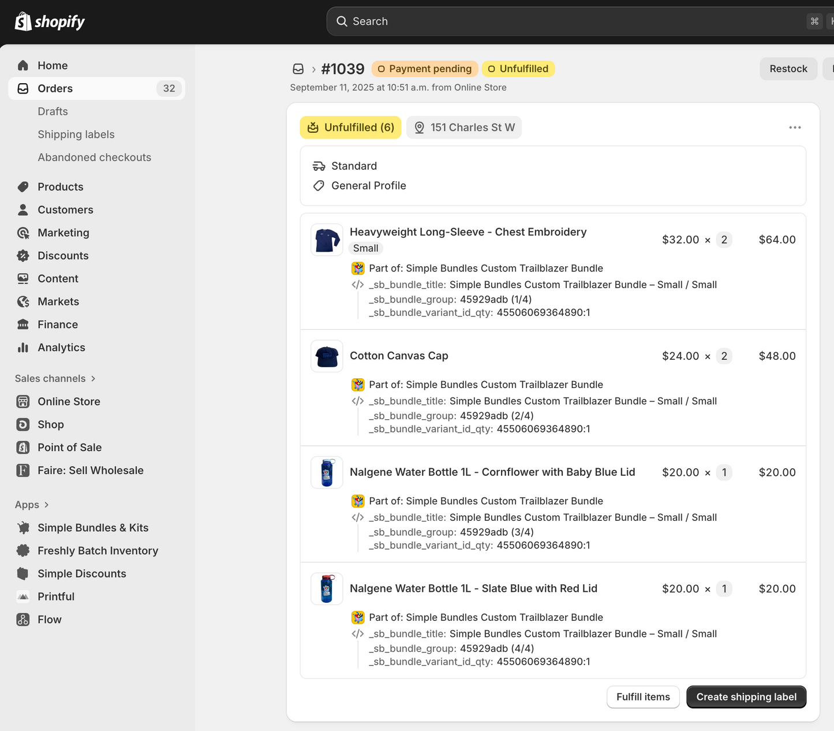Image resolution: width=834 pixels, height=731 pixels.
Task: Go to Analytics page
Action: (61, 348)
